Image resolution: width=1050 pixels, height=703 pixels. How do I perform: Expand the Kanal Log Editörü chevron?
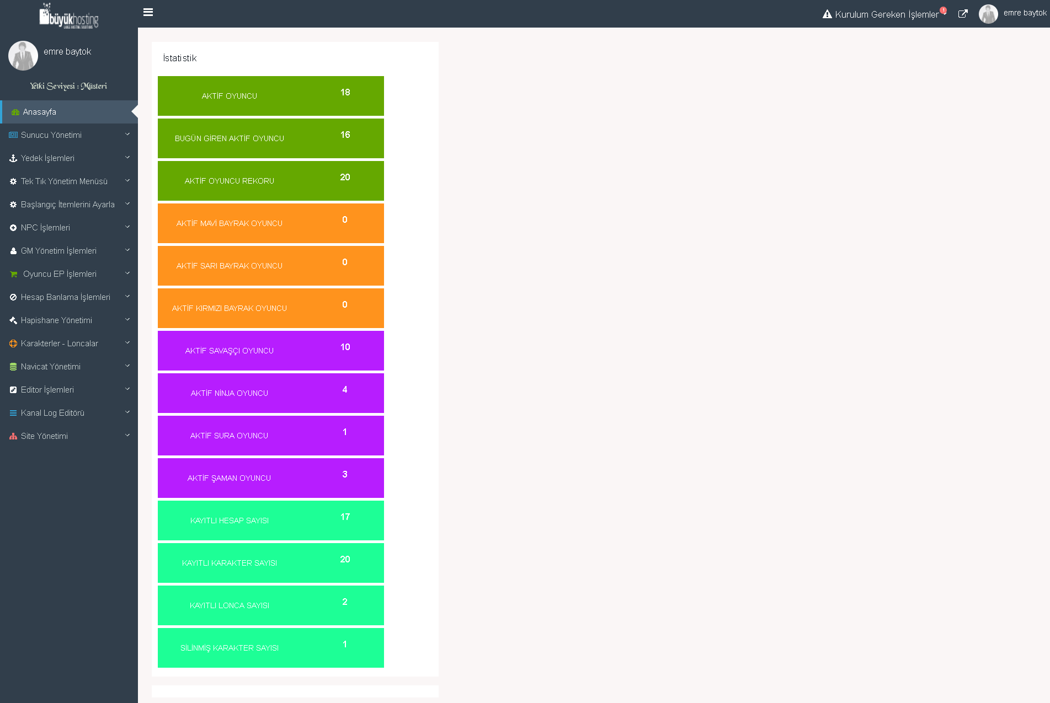click(x=127, y=412)
